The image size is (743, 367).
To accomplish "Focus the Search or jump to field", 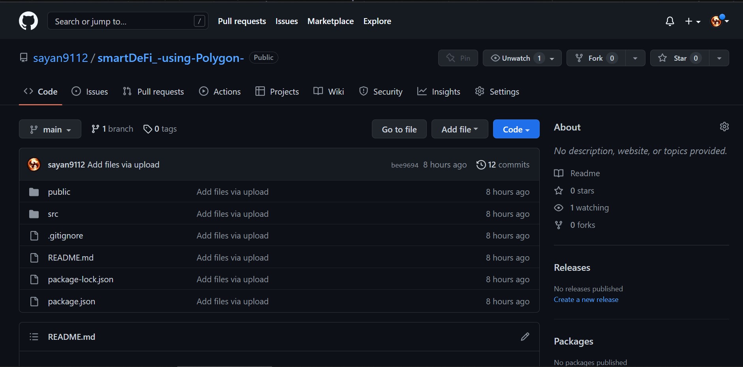I will point(128,21).
